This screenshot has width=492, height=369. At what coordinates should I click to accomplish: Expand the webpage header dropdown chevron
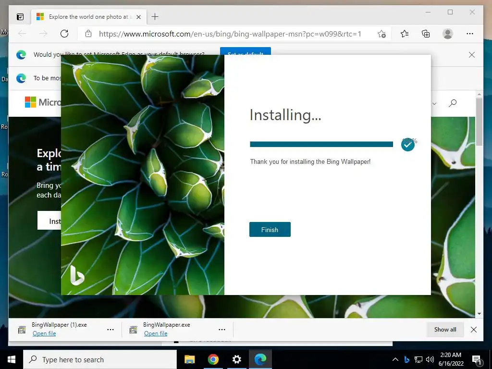(x=434, y=104)
